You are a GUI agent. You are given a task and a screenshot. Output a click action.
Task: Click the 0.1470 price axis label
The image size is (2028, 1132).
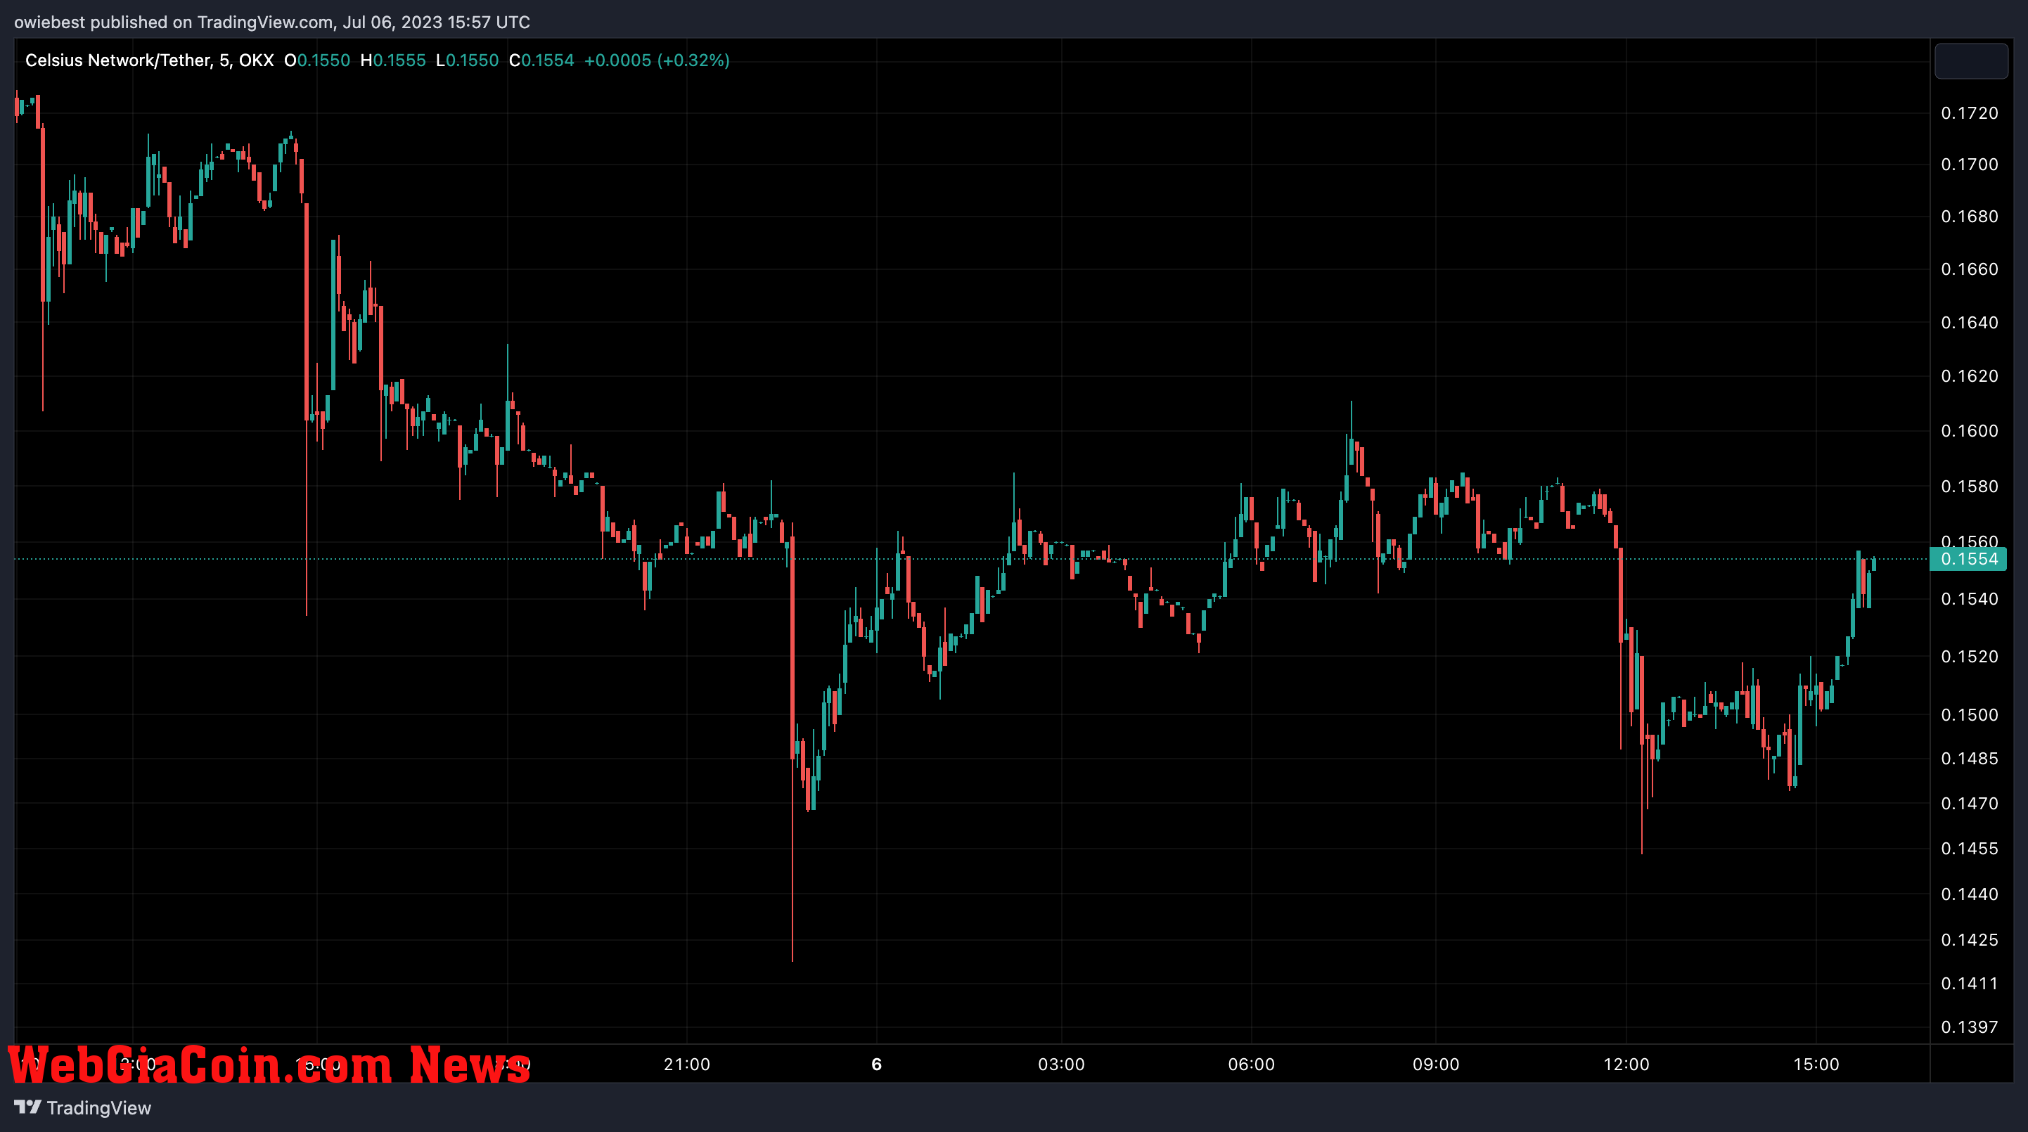coord(1969,804)
